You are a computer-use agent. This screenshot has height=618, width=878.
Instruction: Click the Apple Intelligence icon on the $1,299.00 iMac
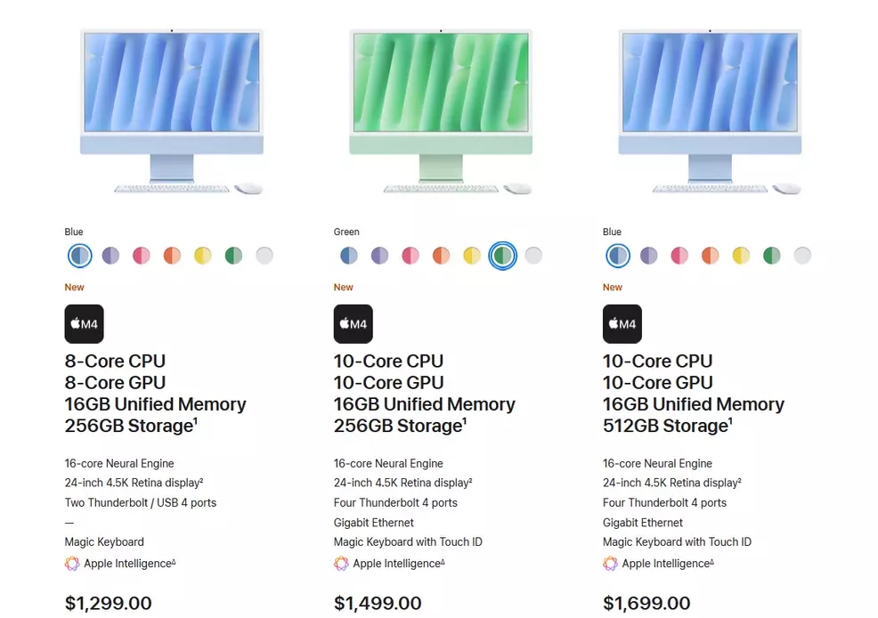tap(72, 564)
